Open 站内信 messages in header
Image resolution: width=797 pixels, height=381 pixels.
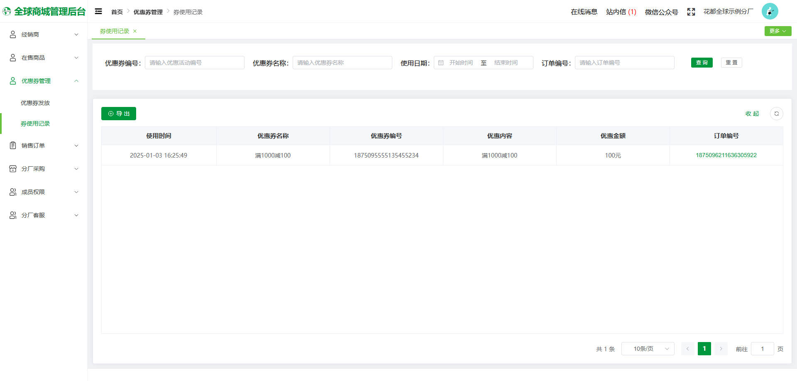pyautogui.click(x=621, y=12)
